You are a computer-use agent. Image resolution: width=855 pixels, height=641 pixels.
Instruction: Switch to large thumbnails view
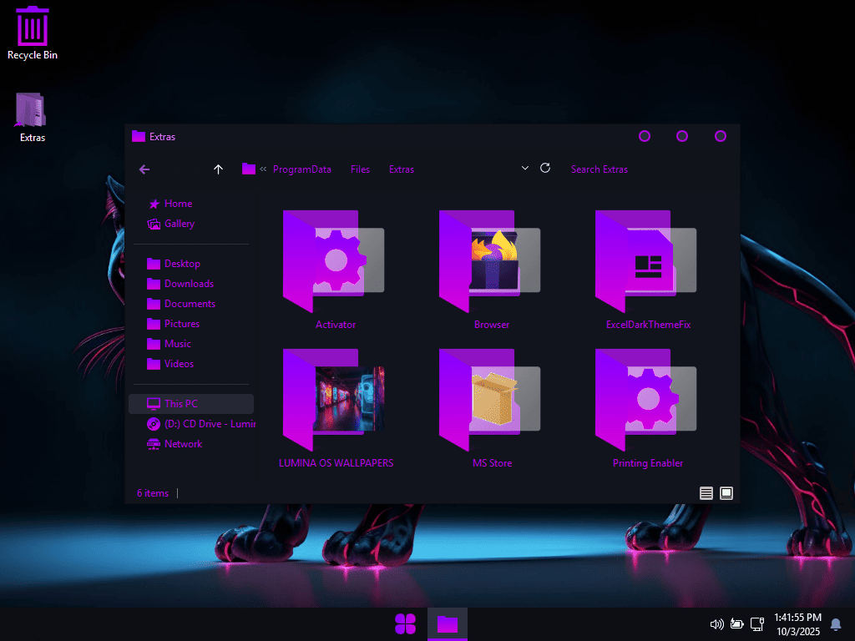[726, 493]
